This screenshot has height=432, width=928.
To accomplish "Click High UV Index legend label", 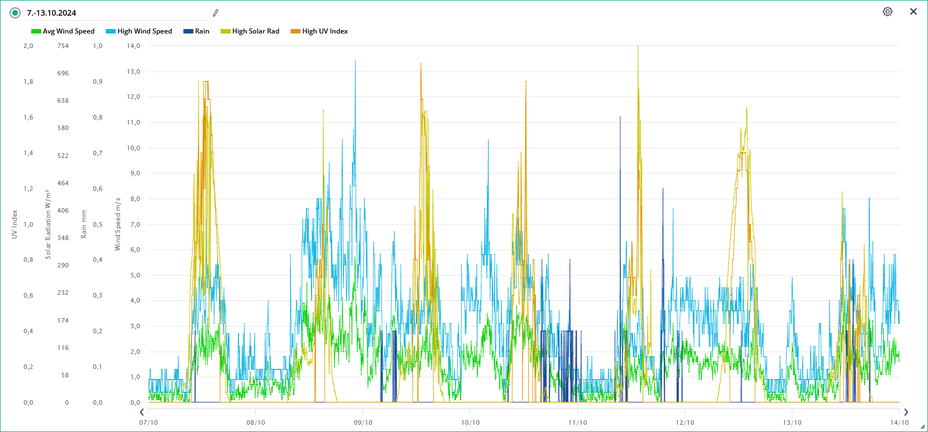I will [x=325, y=31].
